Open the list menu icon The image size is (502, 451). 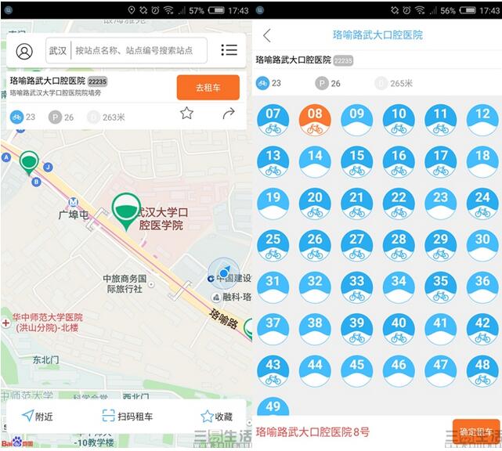coord(229,50)
